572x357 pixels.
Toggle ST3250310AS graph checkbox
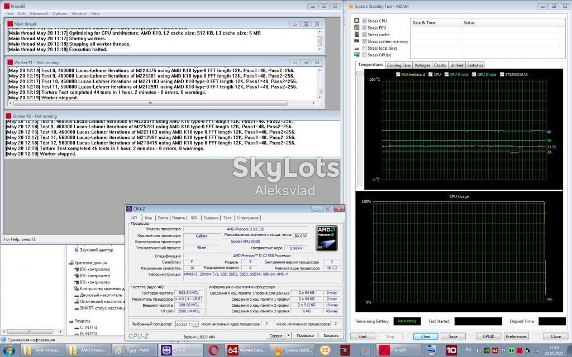pyautogui.click(x=502, y=74)
